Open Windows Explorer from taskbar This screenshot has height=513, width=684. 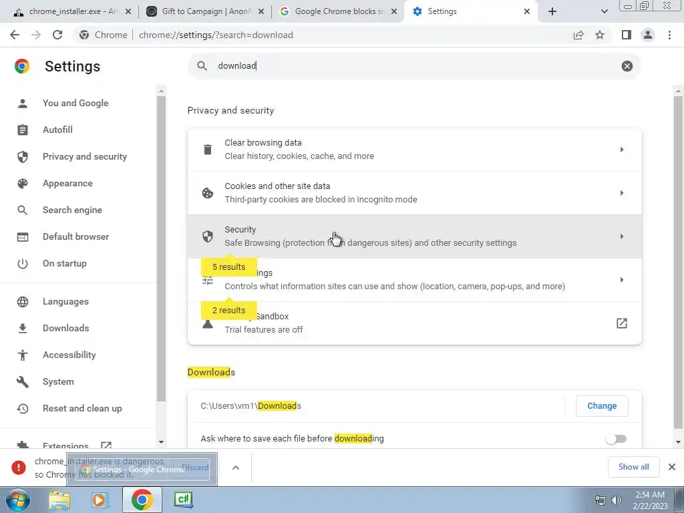click(x=59, y=500)
